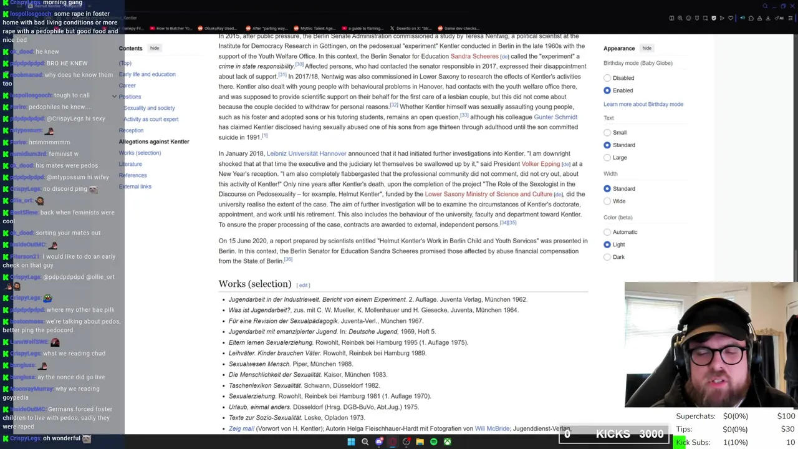Open the Sandra Scheeres red link
This screenshot has width=798, height=449.
tap(474, 56)
